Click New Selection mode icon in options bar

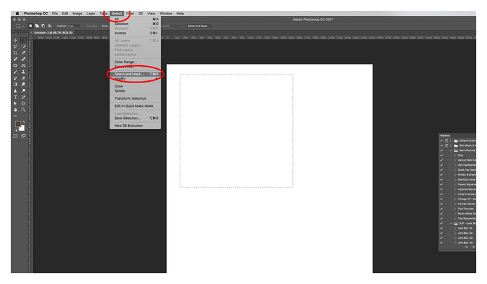30,26
